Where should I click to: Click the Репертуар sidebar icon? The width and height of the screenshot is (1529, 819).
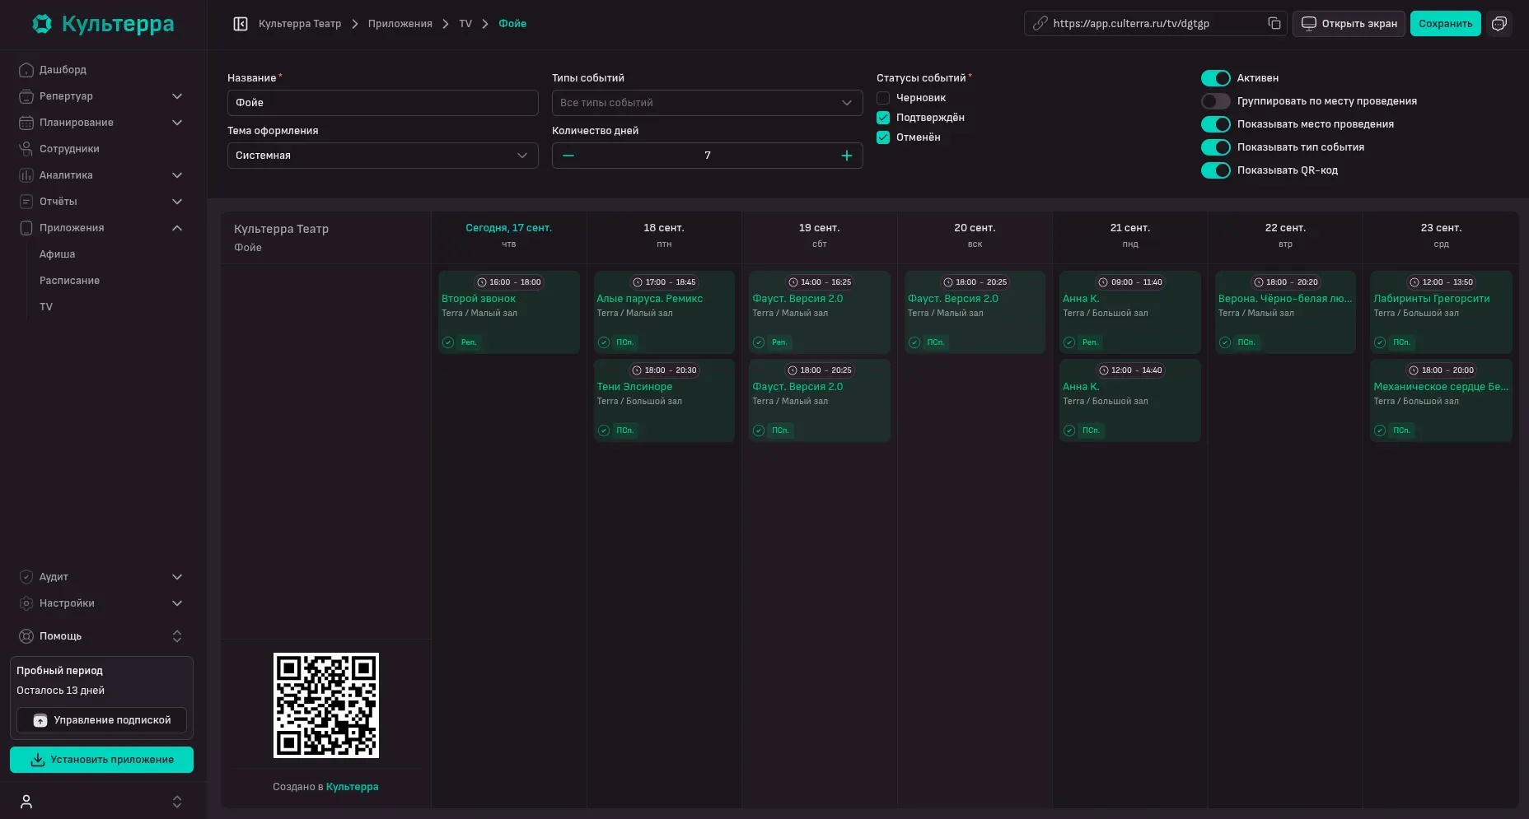coord(26,96)
